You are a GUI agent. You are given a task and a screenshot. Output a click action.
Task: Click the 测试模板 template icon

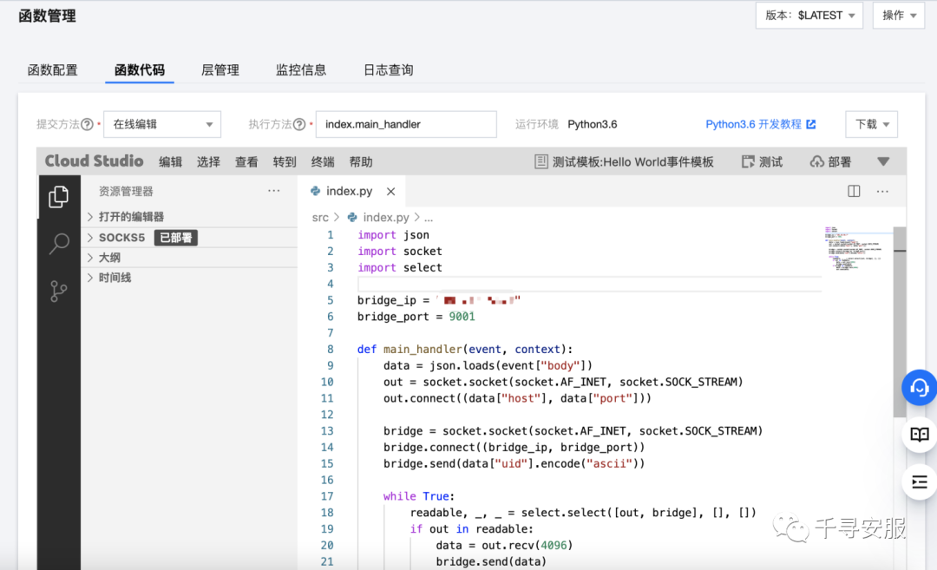click(x=541, y=162)
